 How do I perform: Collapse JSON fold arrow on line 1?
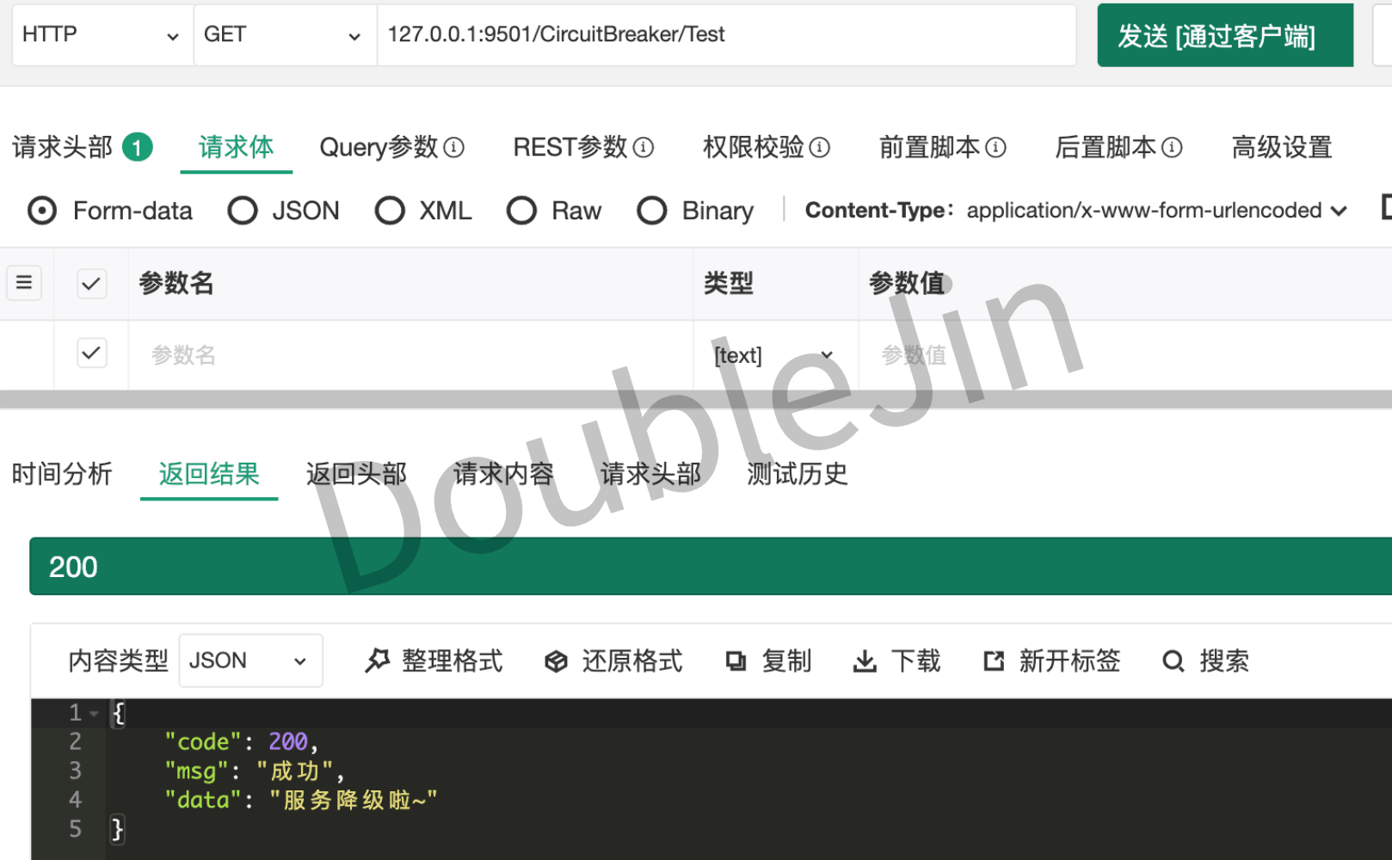point(94,713)
